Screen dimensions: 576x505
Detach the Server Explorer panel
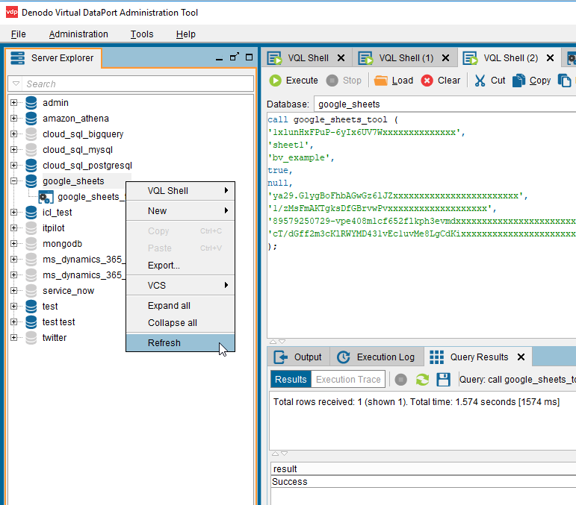(235, 57)
